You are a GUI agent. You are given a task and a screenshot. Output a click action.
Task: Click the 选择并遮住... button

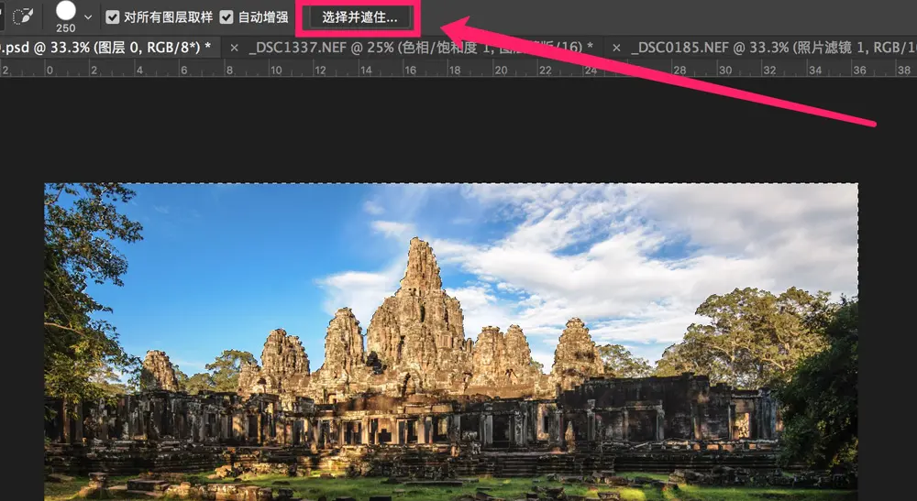click(x=359, y=17)
